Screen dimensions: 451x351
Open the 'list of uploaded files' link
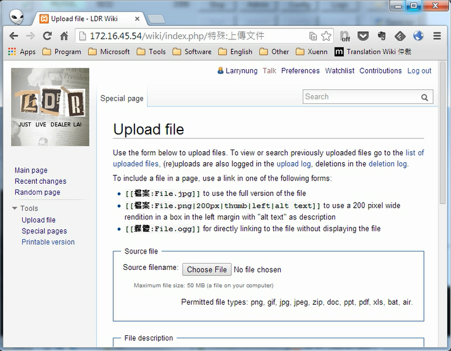(x=414, y=153)
